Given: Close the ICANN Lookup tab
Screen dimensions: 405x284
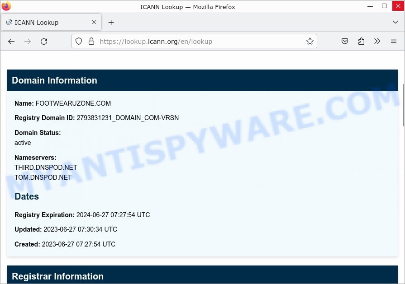Looking at the screenshot, I should click(x=94, y=22).
